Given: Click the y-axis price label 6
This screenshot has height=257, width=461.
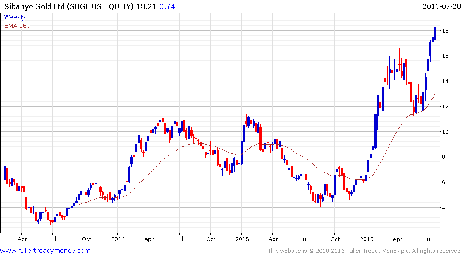Looking at the screenshot, I should click(x=443, y=182).
